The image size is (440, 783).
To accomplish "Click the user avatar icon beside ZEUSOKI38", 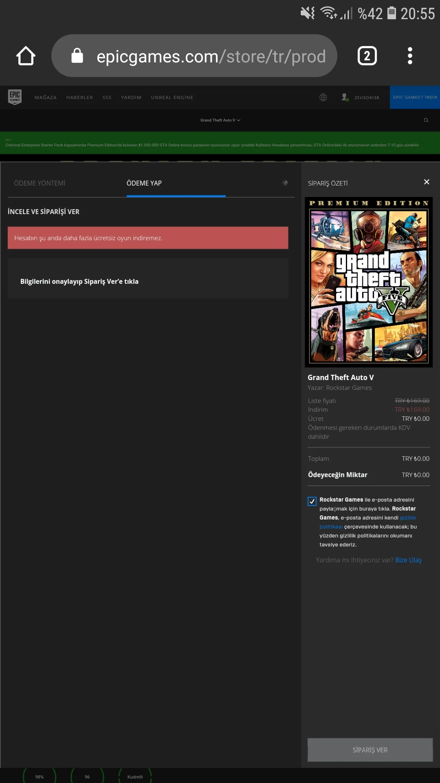I will click(x=345, y=97).
